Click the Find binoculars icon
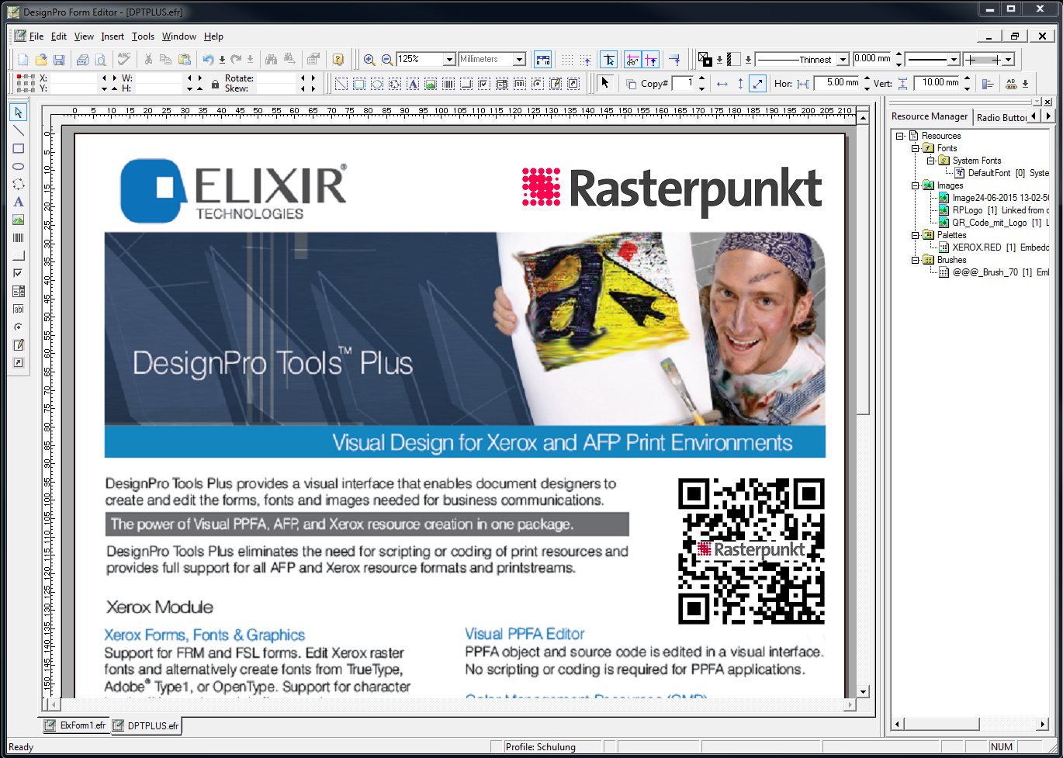1063x758 pixels. point(271,59)
